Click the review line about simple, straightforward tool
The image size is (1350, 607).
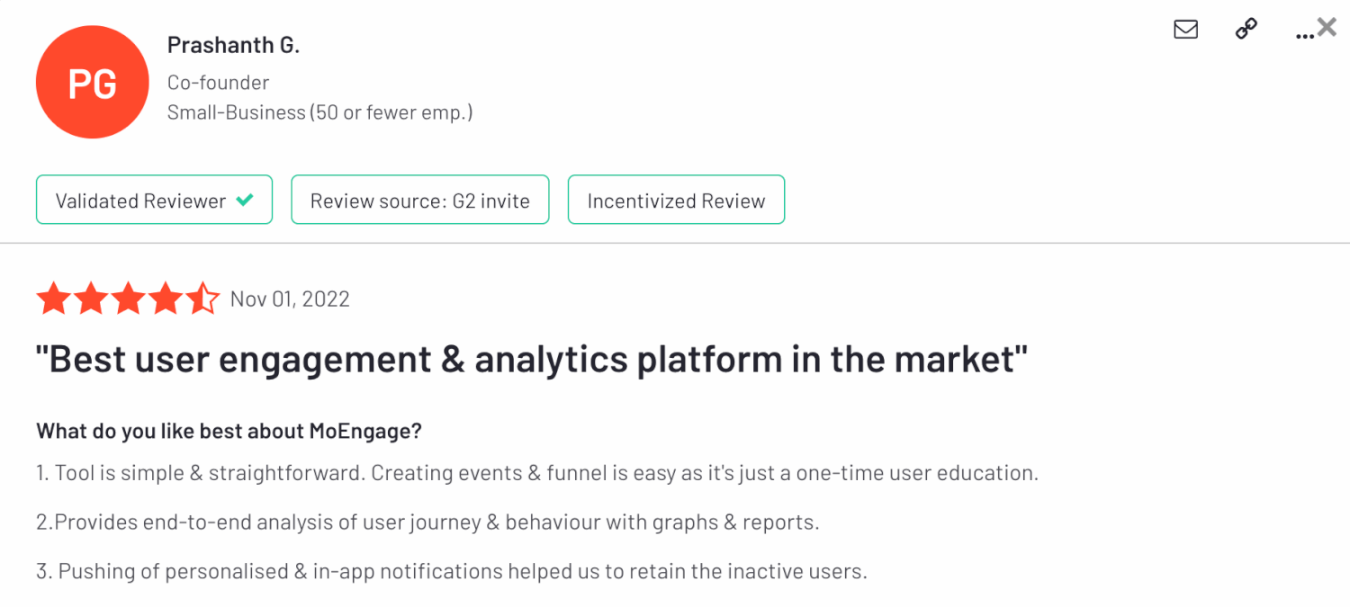pyautogui.click(x=537, y=473)
